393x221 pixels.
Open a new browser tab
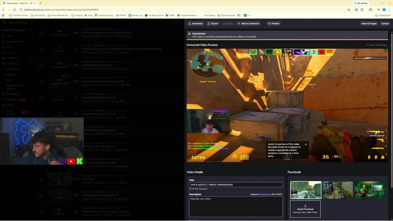[40, 3]
